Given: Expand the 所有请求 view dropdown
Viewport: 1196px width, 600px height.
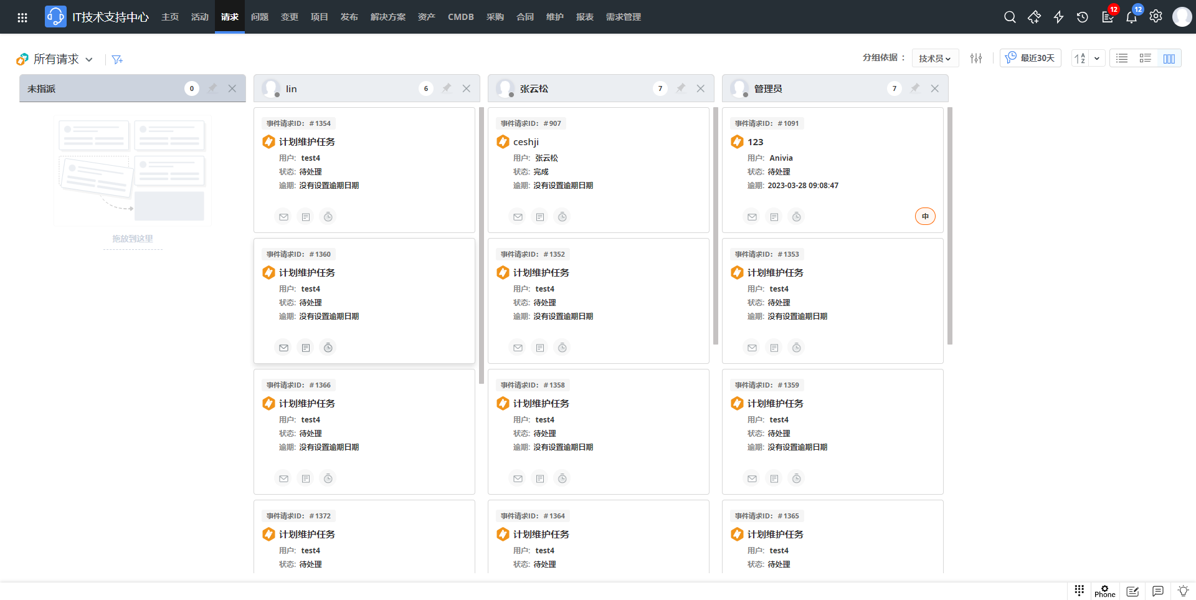Looking at the screenshot, I should (x=89, y=59).
